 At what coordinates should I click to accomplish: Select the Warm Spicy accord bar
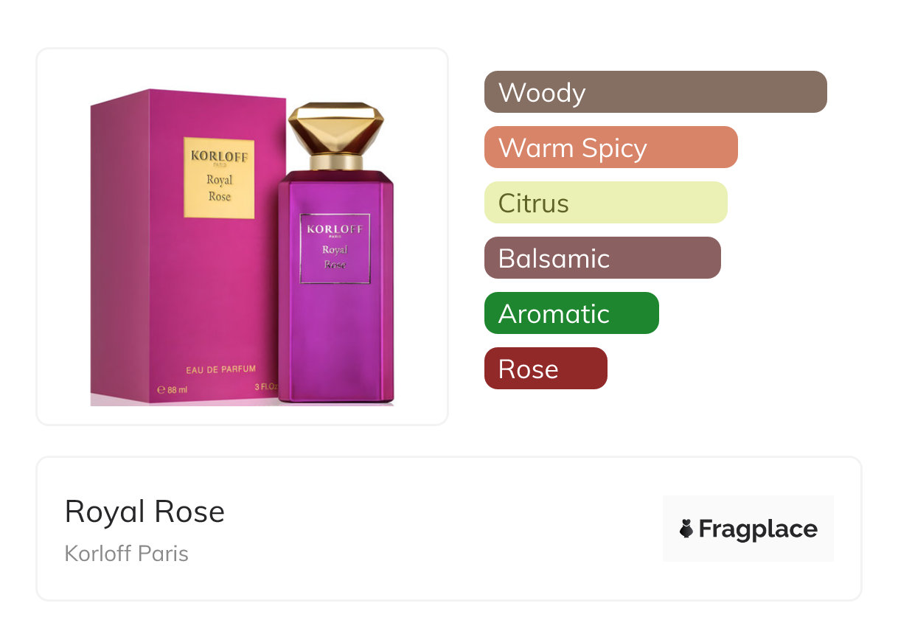point(611,147)
